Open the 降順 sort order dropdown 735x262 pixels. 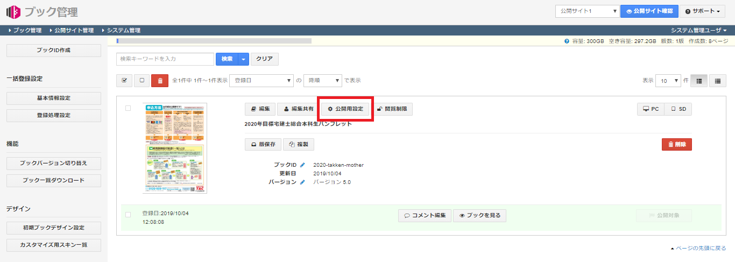tap(322, 81)
